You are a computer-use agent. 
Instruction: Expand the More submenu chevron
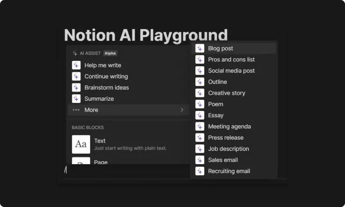point(182,110)
